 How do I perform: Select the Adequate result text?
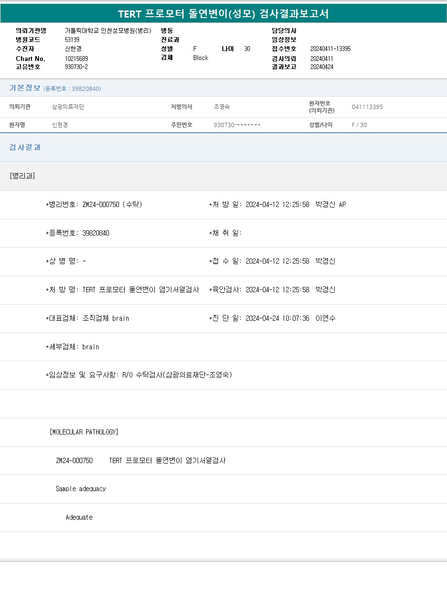[x=79, y=517]
